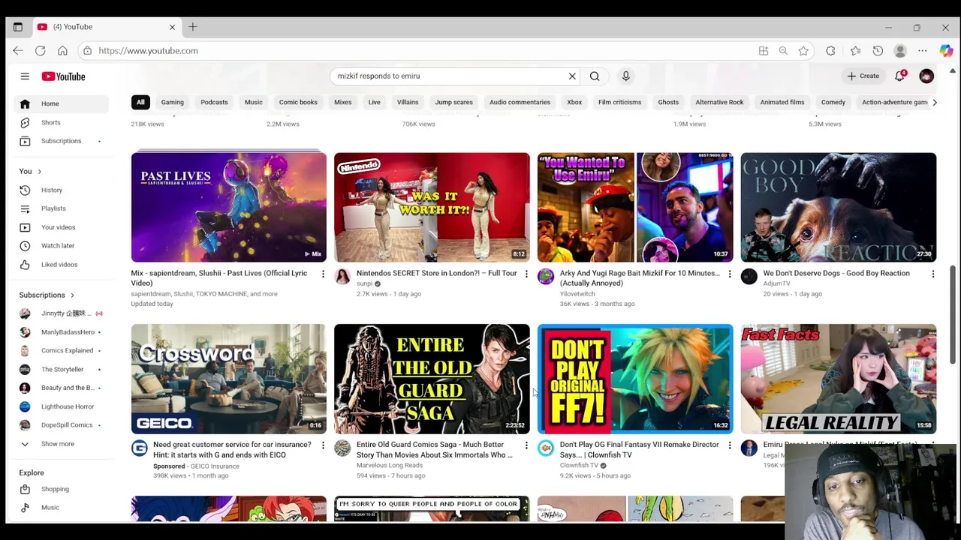Open the browser Extensions puzzle icon

(x=830, y=50)
